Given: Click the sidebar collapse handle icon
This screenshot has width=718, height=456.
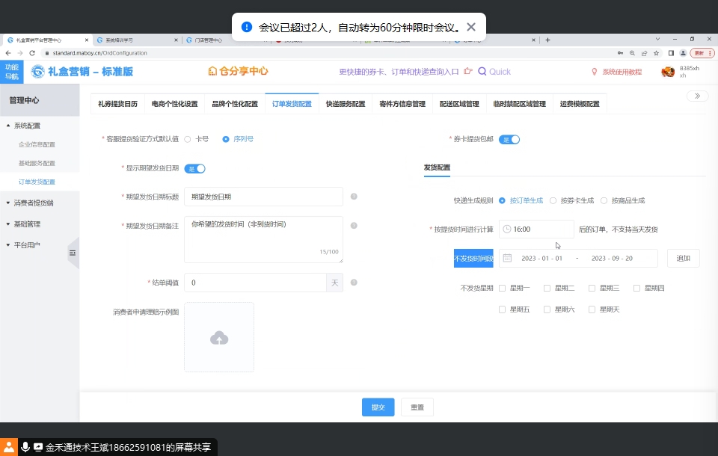Looking at the screenshot, I should 73,253.
